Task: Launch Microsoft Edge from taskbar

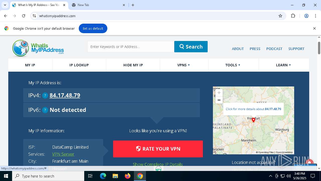Action: click(x=103, y=176)
